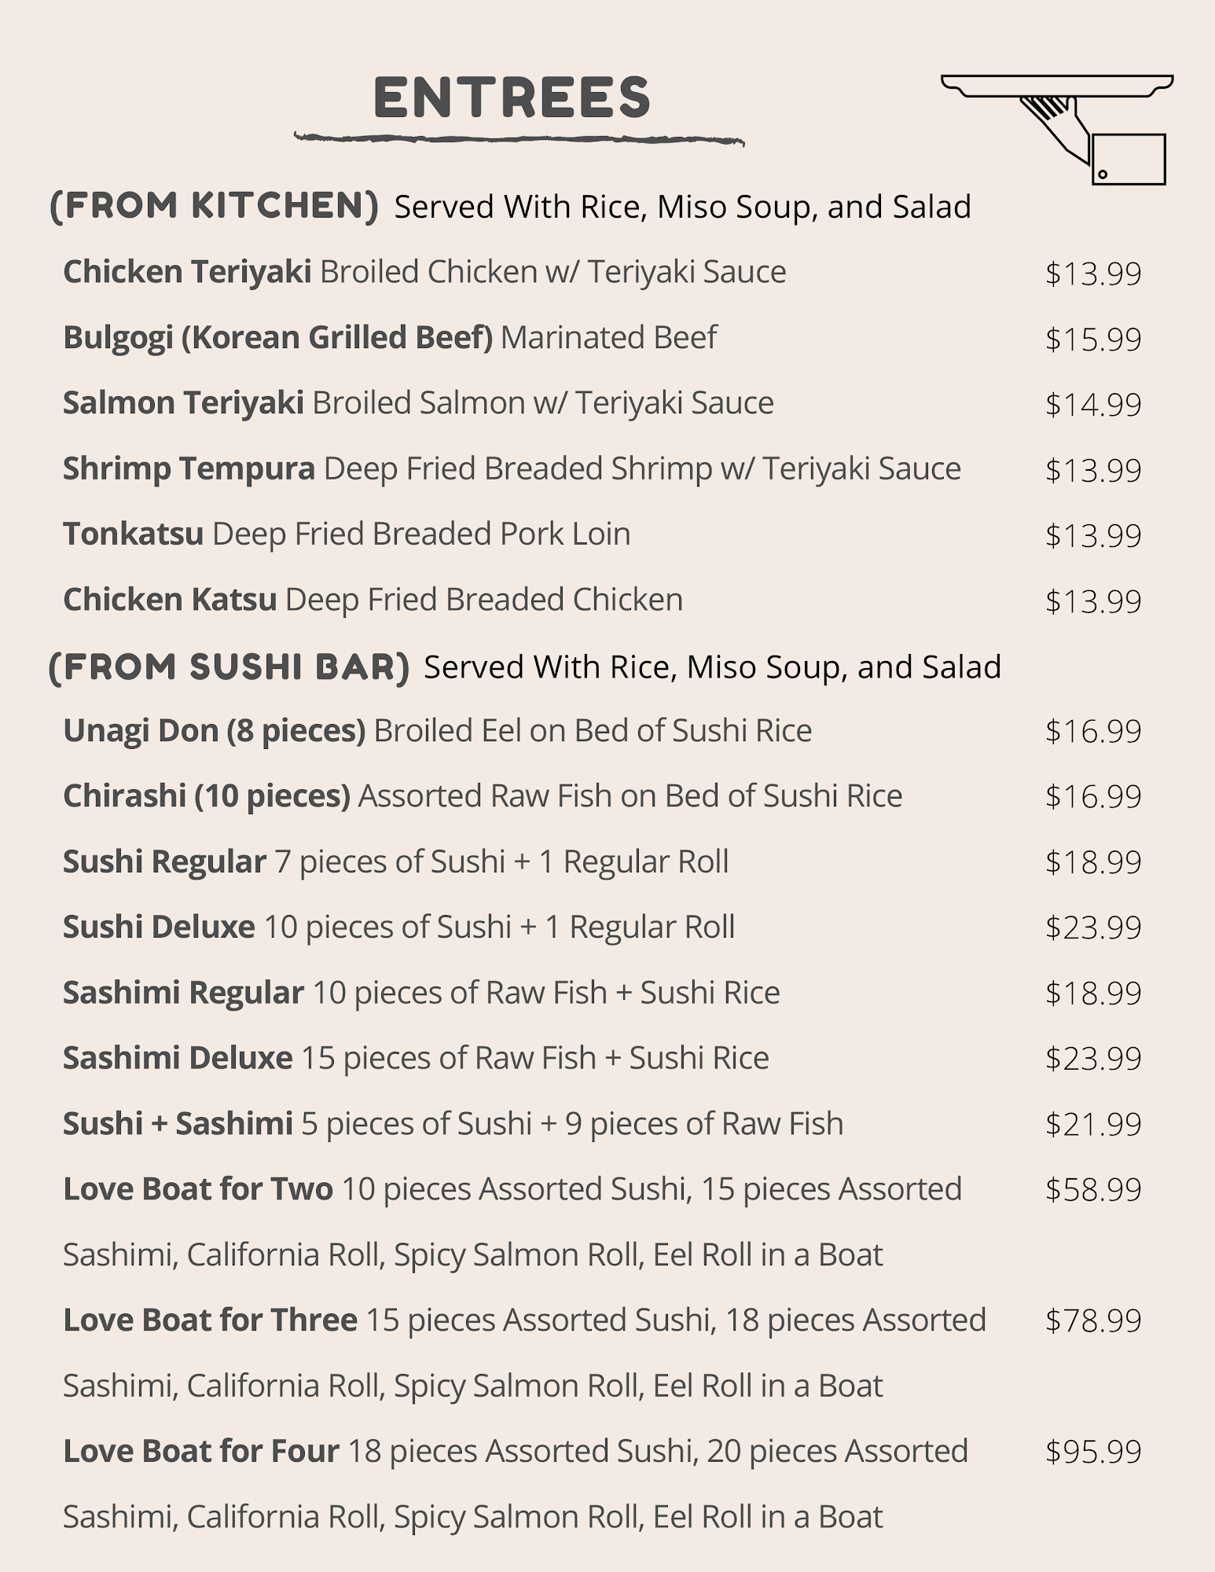Viewport: 1215px width, 1572px height.
Task: Click the $15.99 Bulgogi price
Action: click(1093, 340)
